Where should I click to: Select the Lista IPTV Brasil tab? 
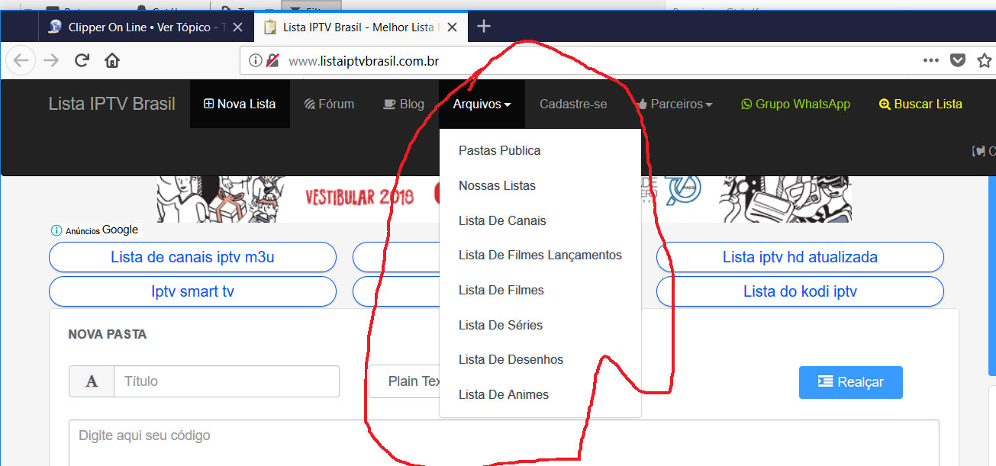361,27
